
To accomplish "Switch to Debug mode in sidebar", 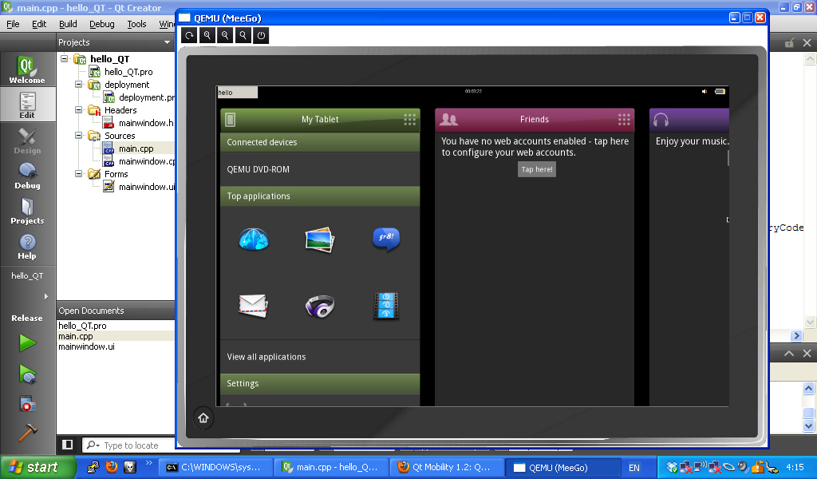I will click(x=27, y=176).
